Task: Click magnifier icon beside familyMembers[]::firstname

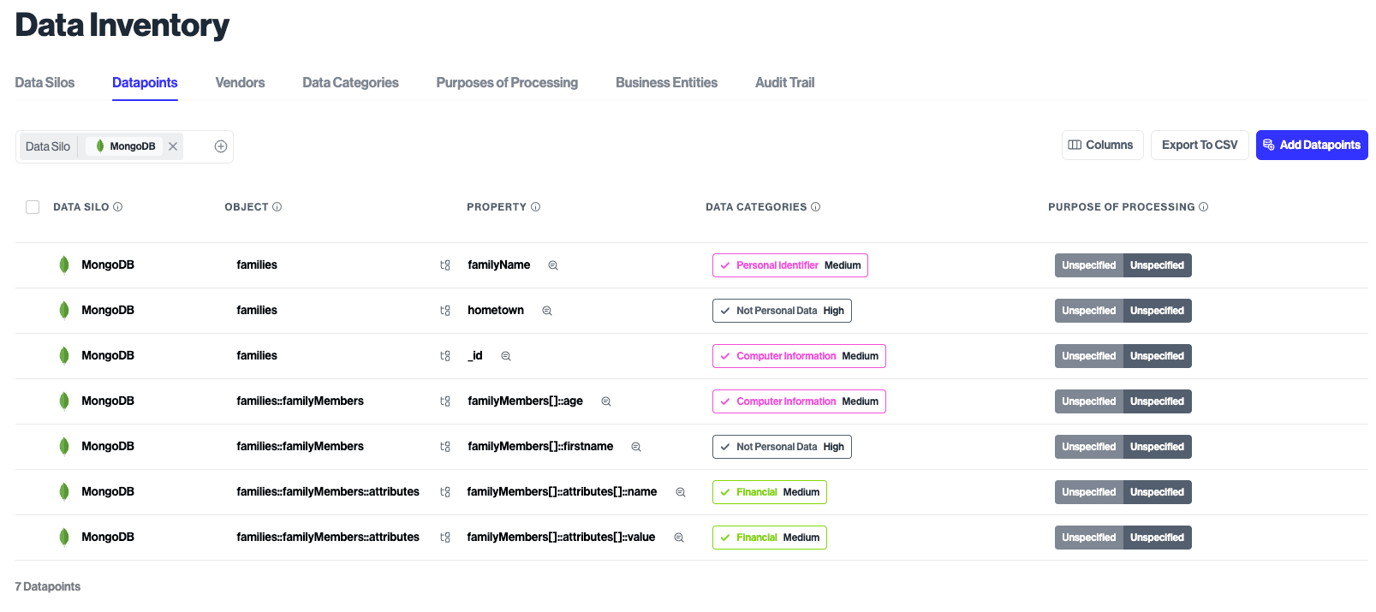Action: point(636,447)
